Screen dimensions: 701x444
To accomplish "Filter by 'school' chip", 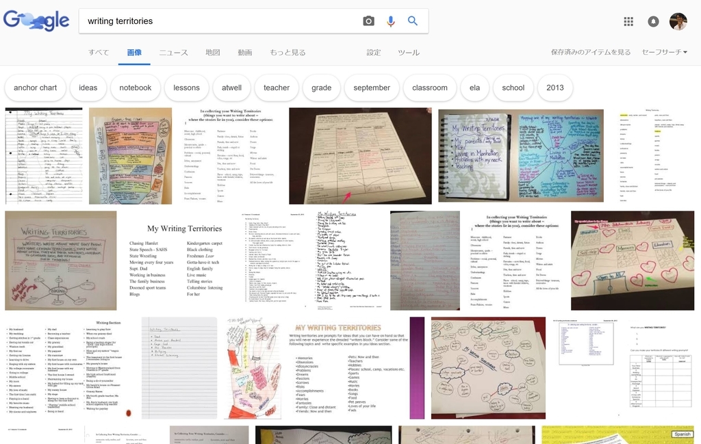I will [513, 88].
